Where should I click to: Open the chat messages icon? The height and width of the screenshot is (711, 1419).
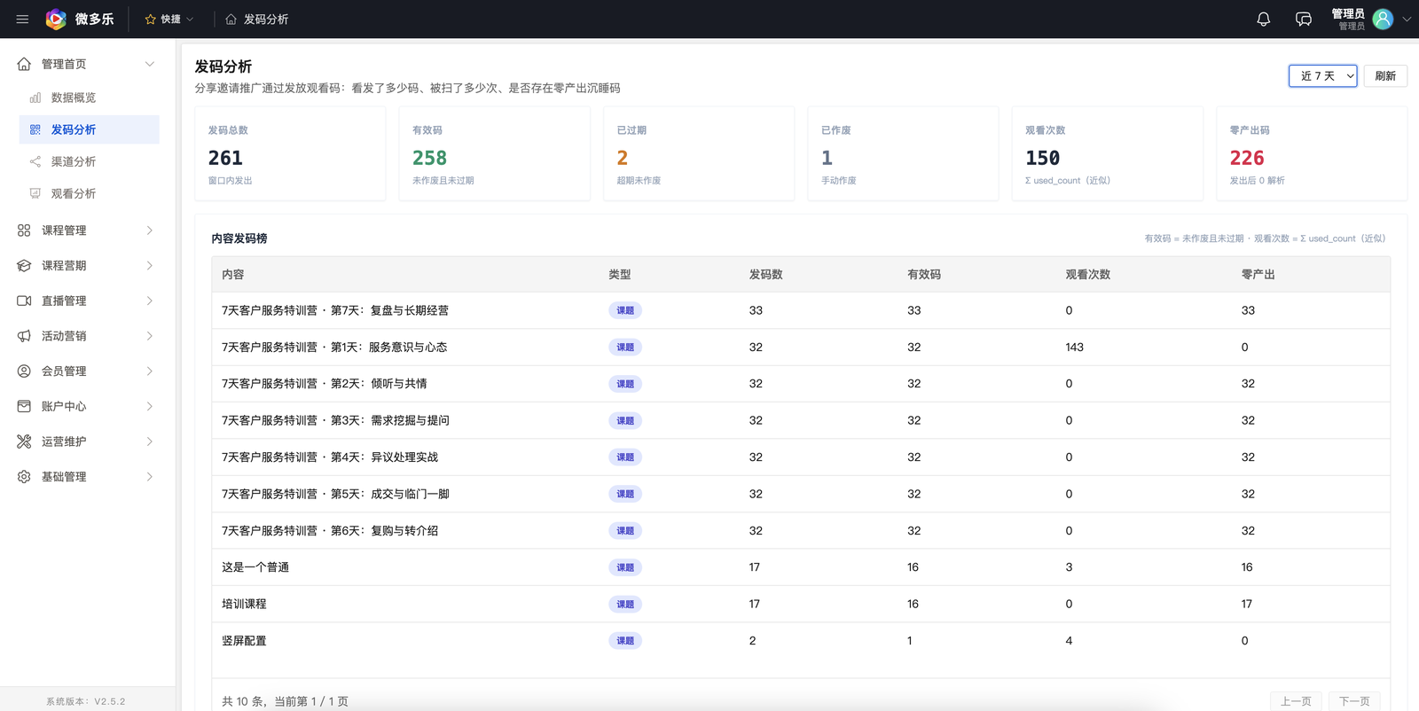click(x=1304, y=19)
